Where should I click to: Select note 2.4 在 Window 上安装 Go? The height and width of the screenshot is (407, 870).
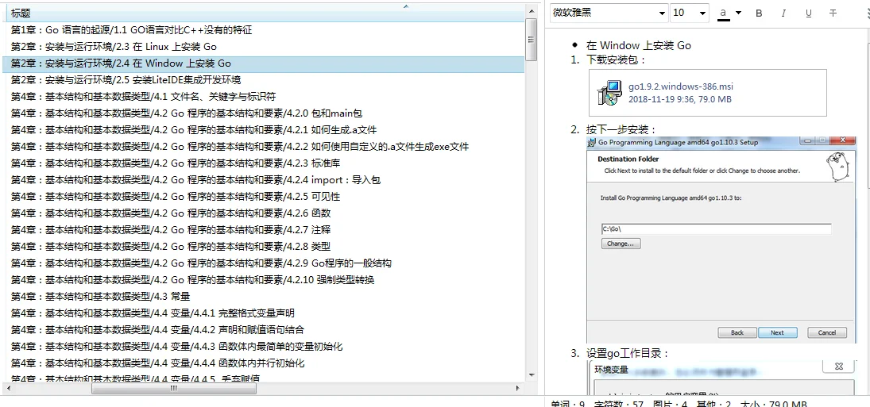[x=265, y=63]
